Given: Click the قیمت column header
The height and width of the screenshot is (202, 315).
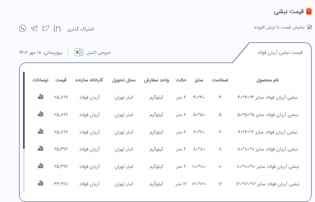Looking at the screenshot, I should pyautogui.click(x=61, y=80).
